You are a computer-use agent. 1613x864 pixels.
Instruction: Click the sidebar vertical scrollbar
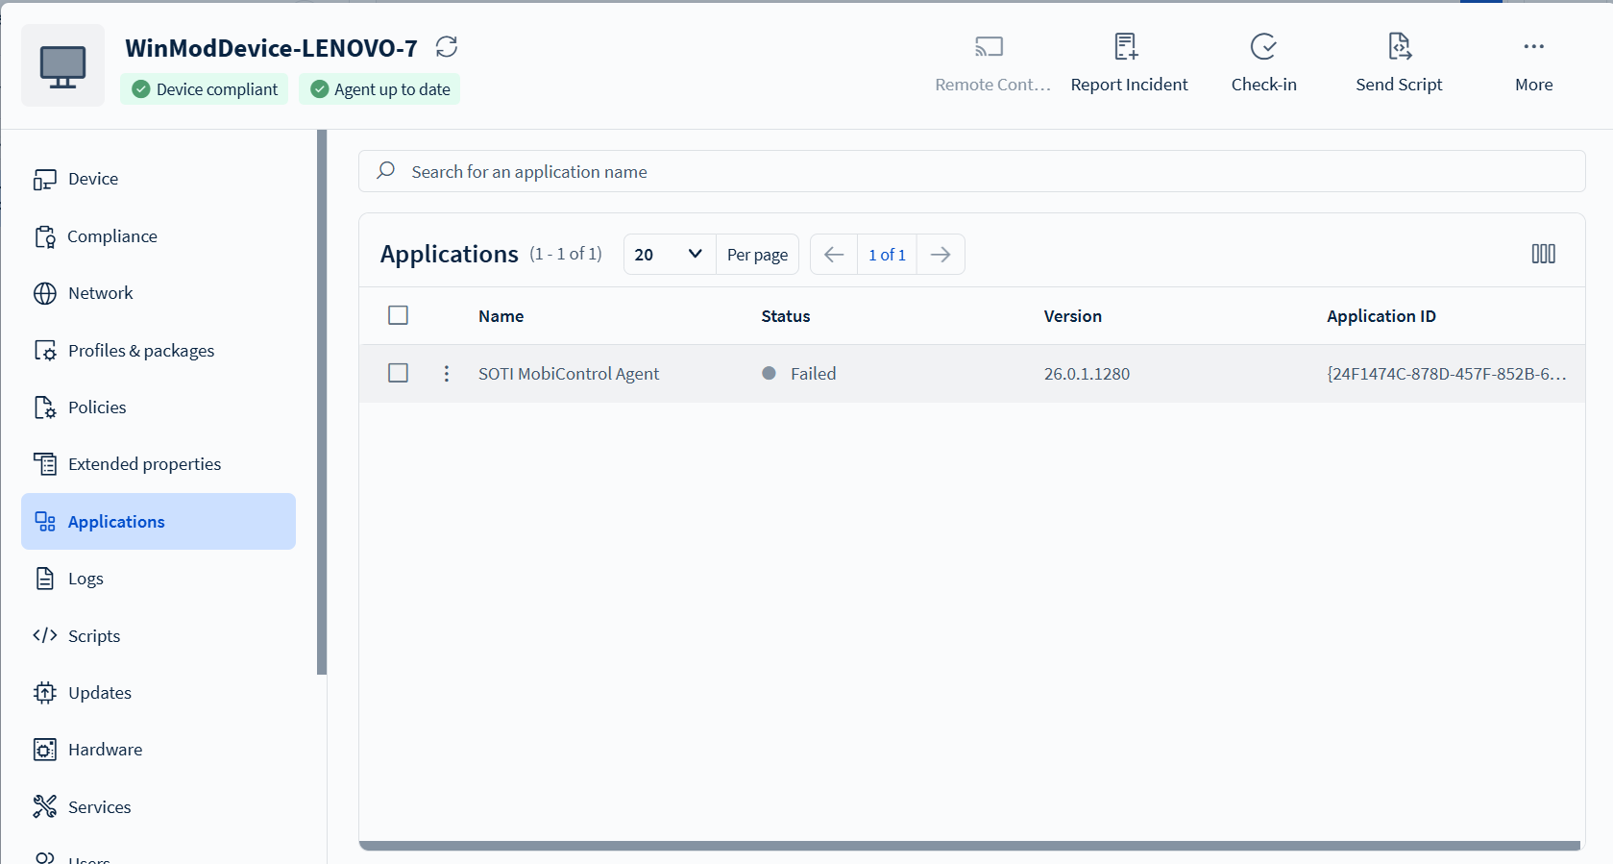(x=322, y=404)
